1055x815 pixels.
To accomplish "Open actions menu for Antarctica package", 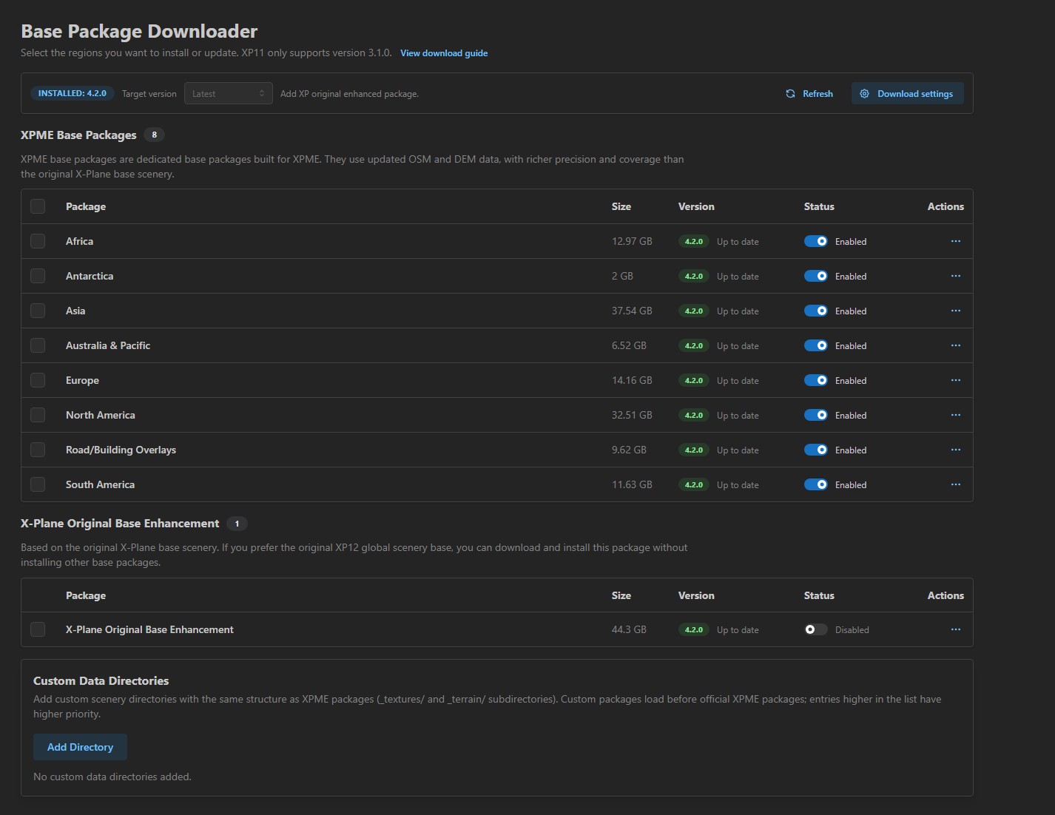I will point(955,276).
